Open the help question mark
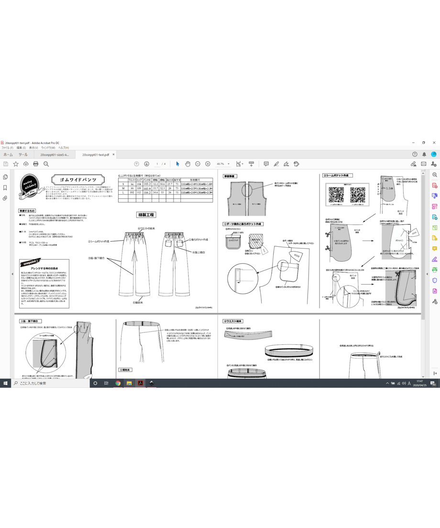Image resolution: width=440 pixels, height=528 pixels. tap(415, 154)
